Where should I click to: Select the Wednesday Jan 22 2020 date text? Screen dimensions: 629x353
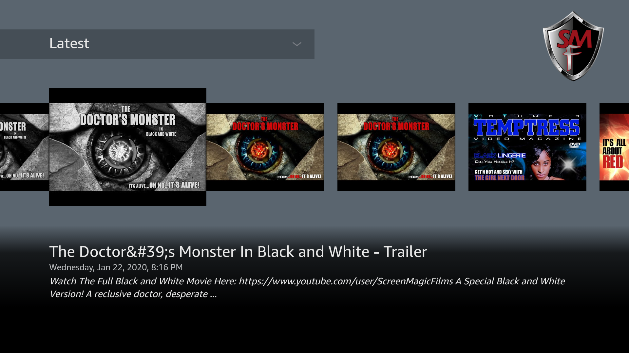(116, 267)
